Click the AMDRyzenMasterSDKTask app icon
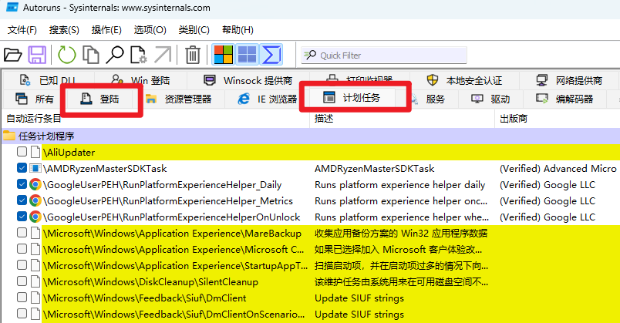Viewport: 620px width, 323px height. click(35, 168)
